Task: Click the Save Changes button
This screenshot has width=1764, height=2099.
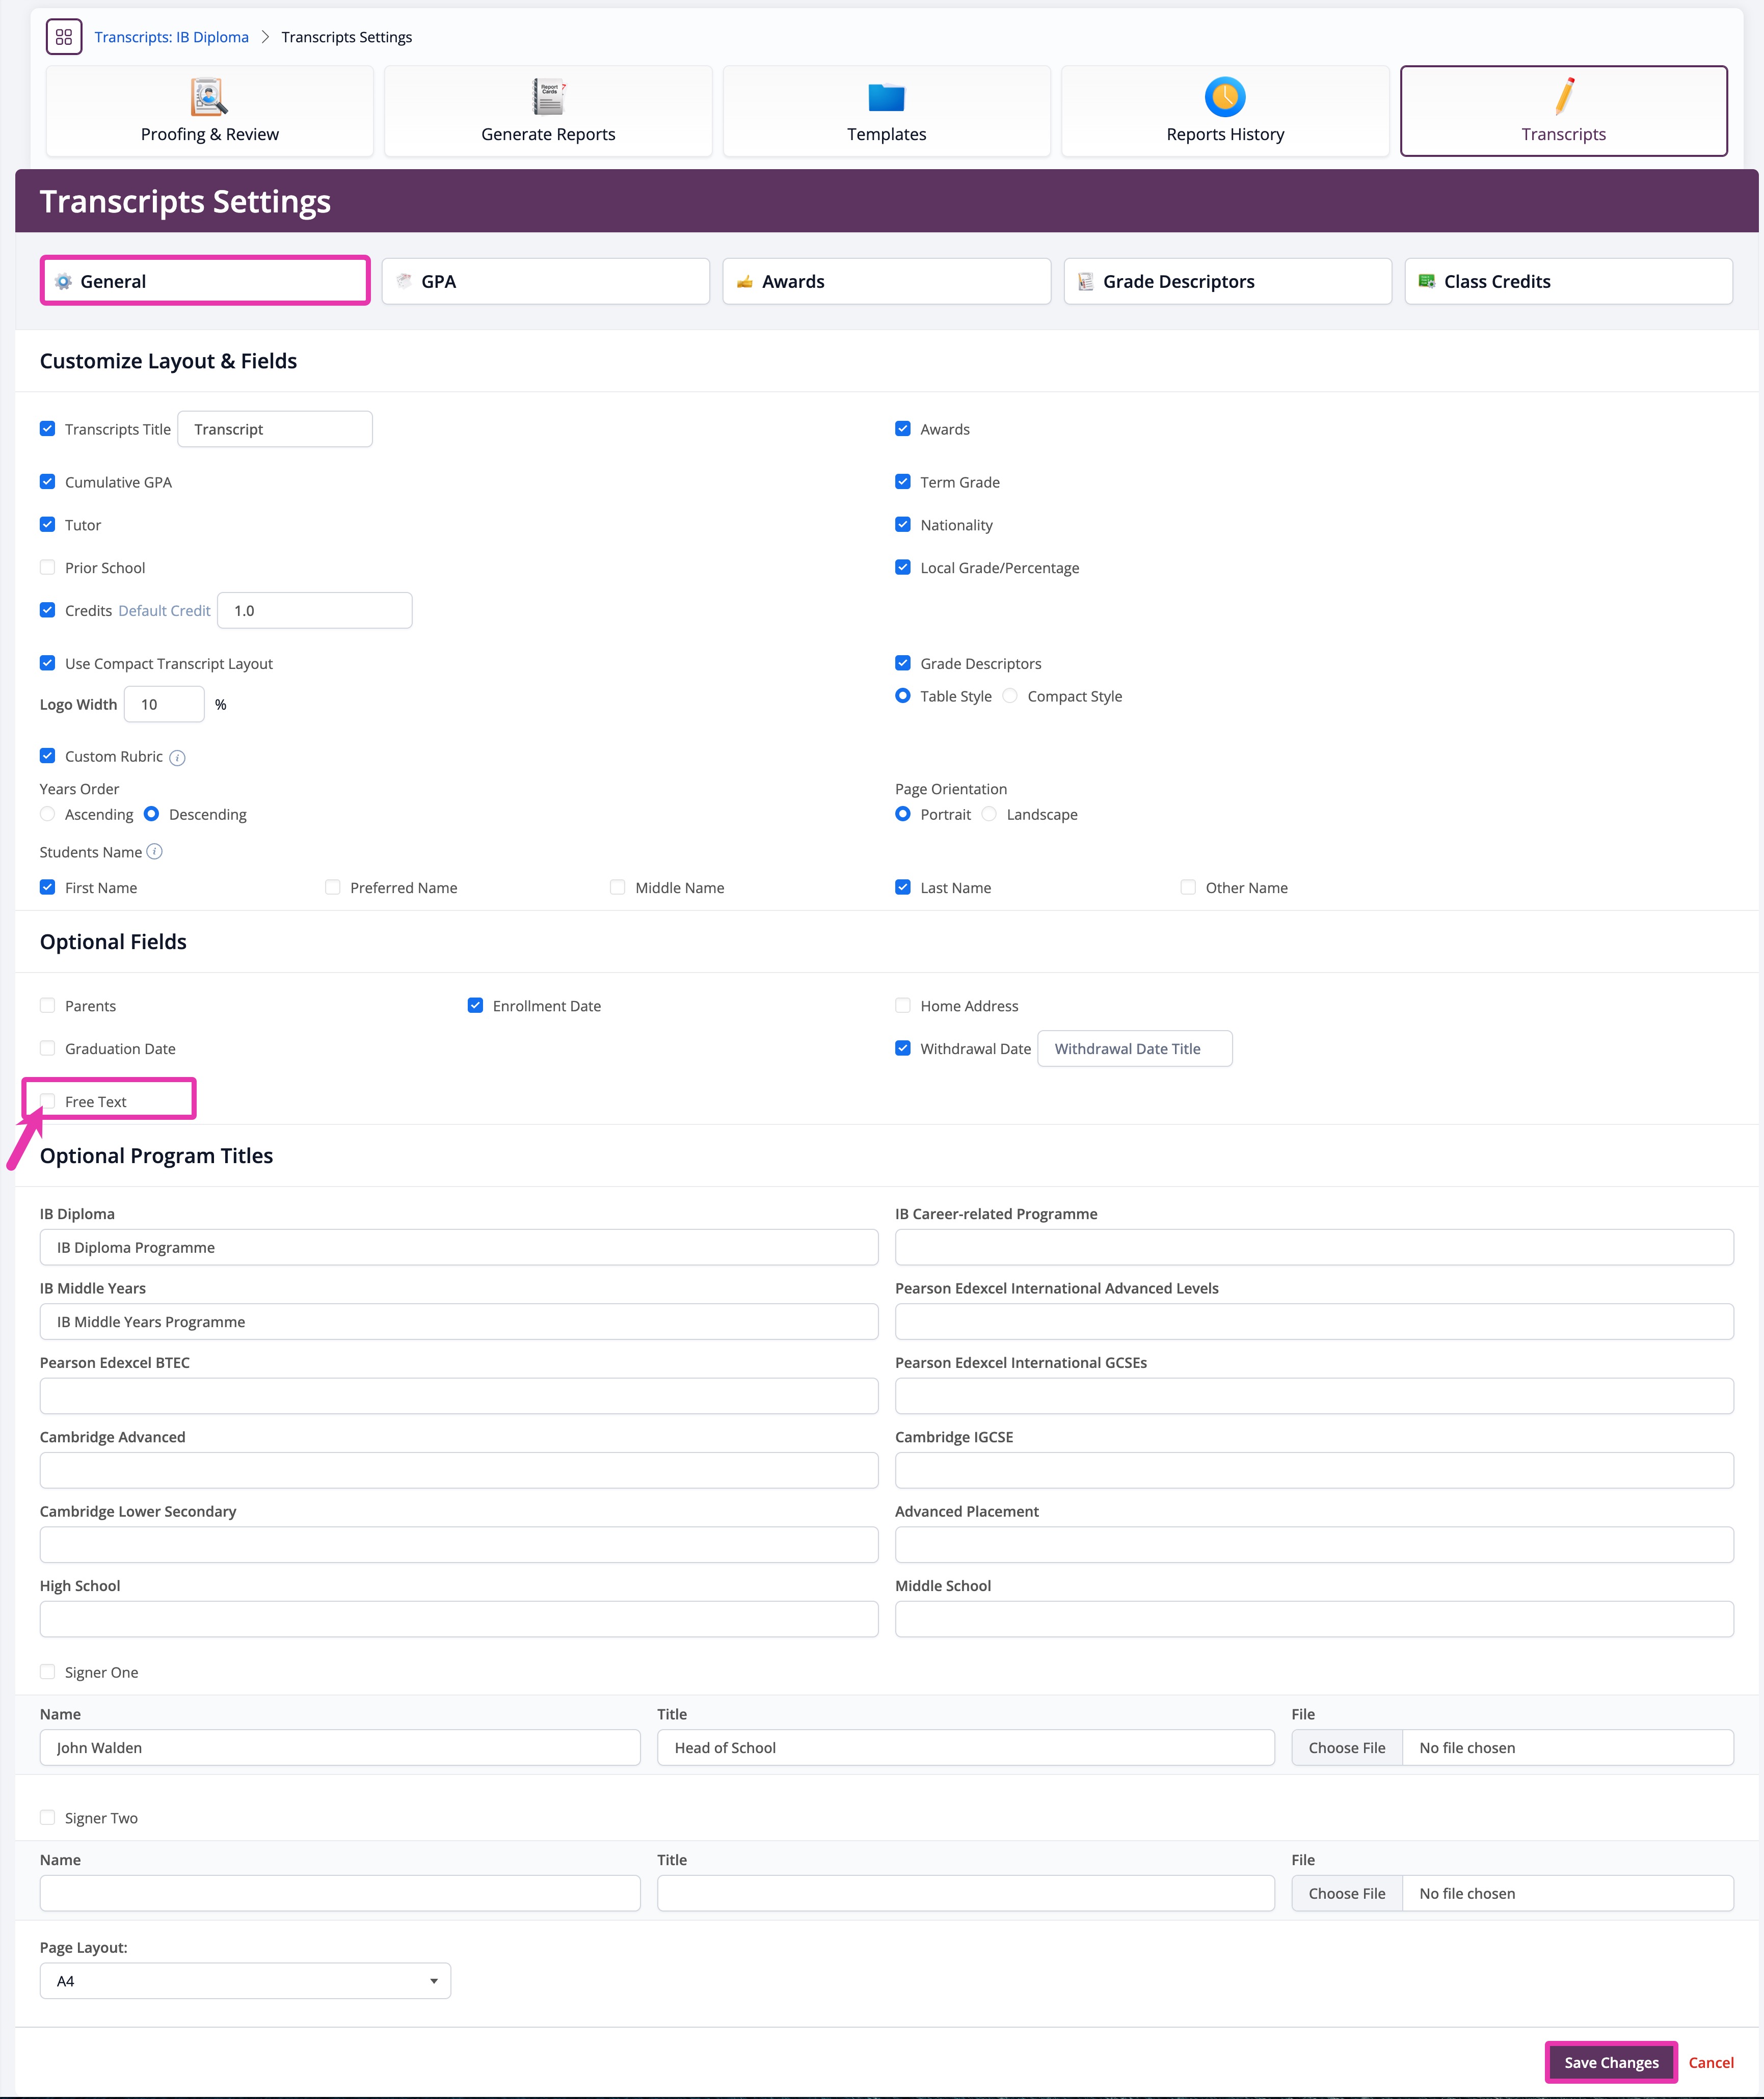Action: pos(1610,2062)
